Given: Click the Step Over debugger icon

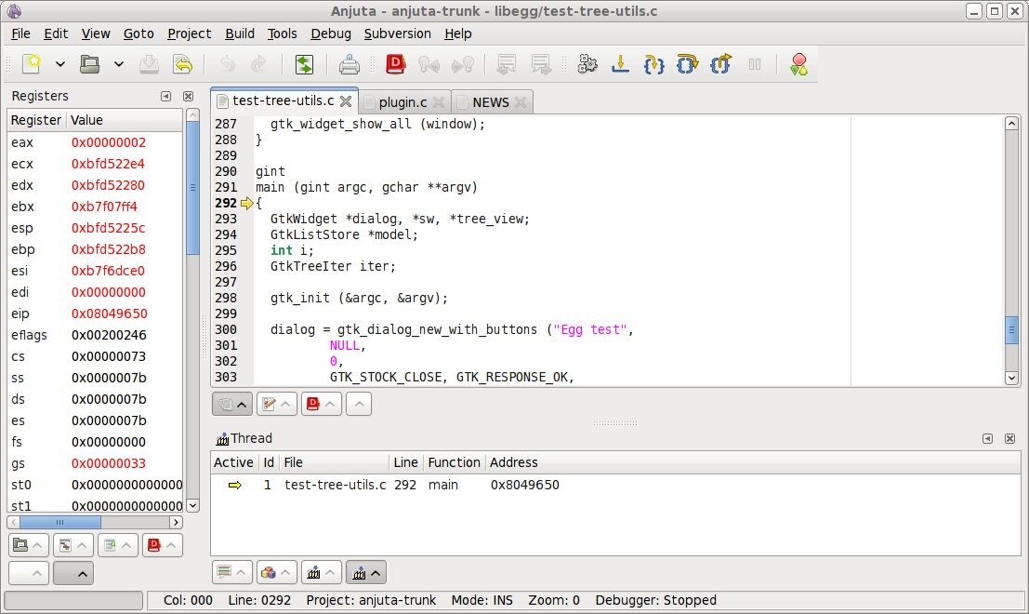Looking at the screenshot, I should pos(687,64).
